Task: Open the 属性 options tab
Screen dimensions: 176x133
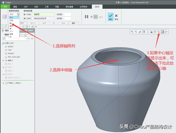Action: tap(73, 23)
